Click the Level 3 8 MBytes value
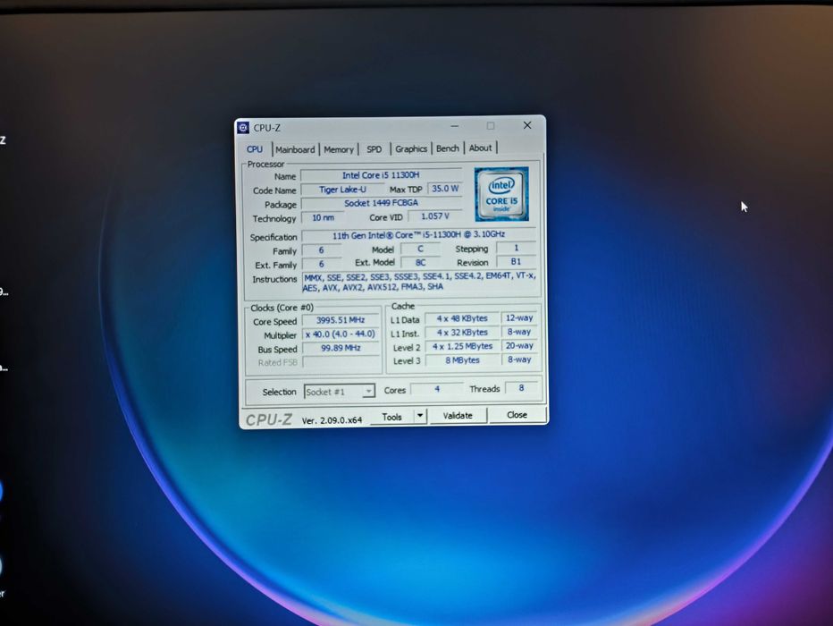The image size is (833, 626). click(x=462, y=360)
